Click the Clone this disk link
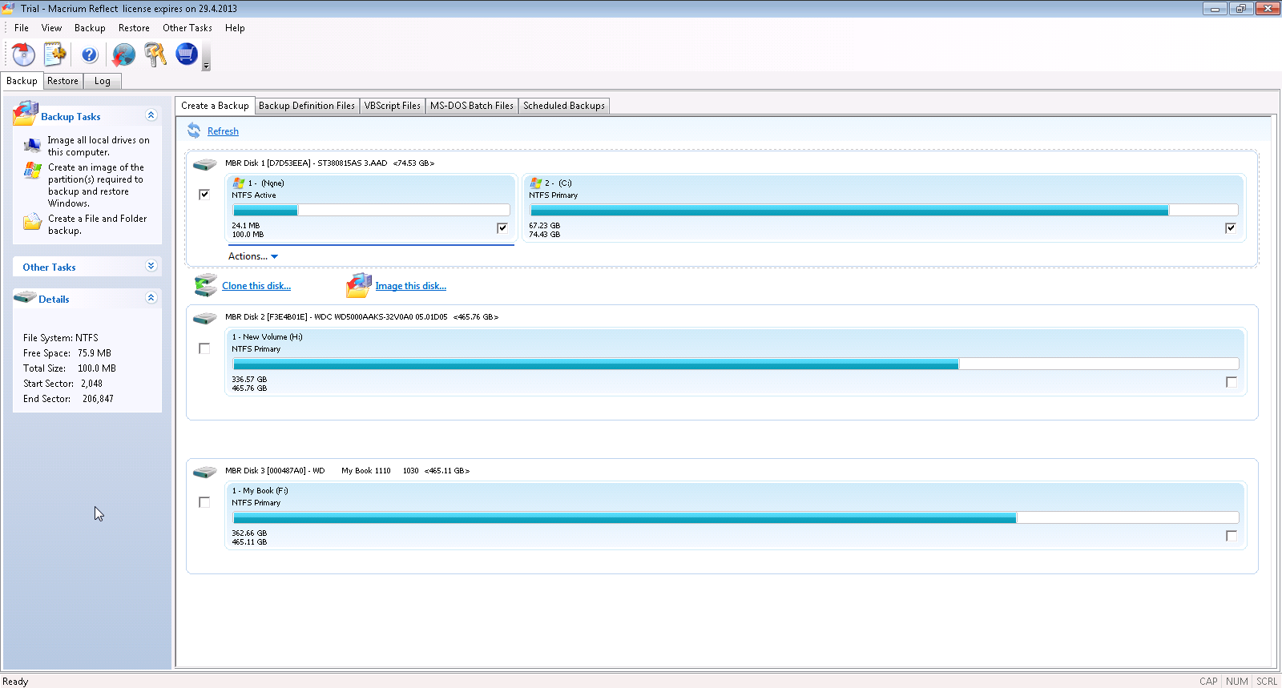This screenshot has width=1282, height=688. tap(256, 286)
